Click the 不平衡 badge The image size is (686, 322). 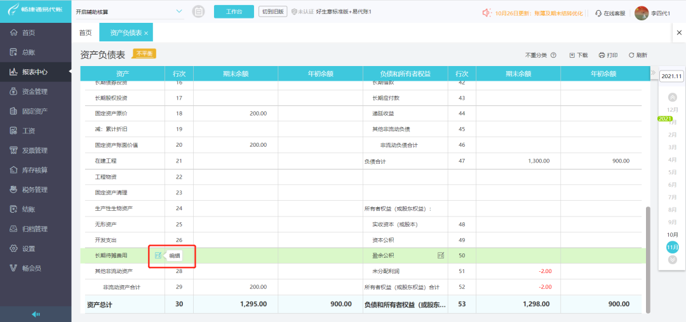(144, 53)
